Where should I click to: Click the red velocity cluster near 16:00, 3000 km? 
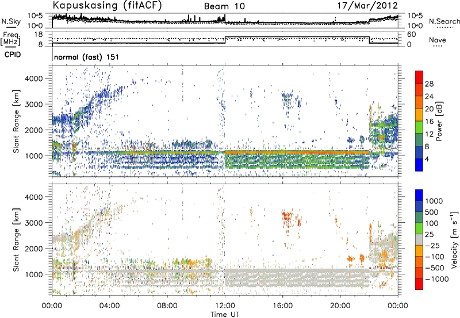287,218
